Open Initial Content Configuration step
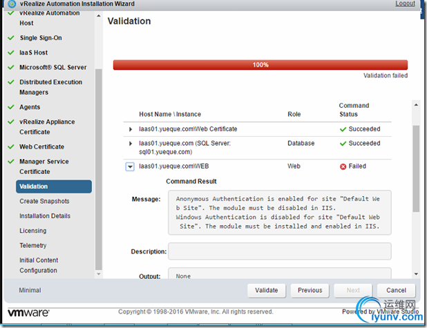 tap(39, 265)
